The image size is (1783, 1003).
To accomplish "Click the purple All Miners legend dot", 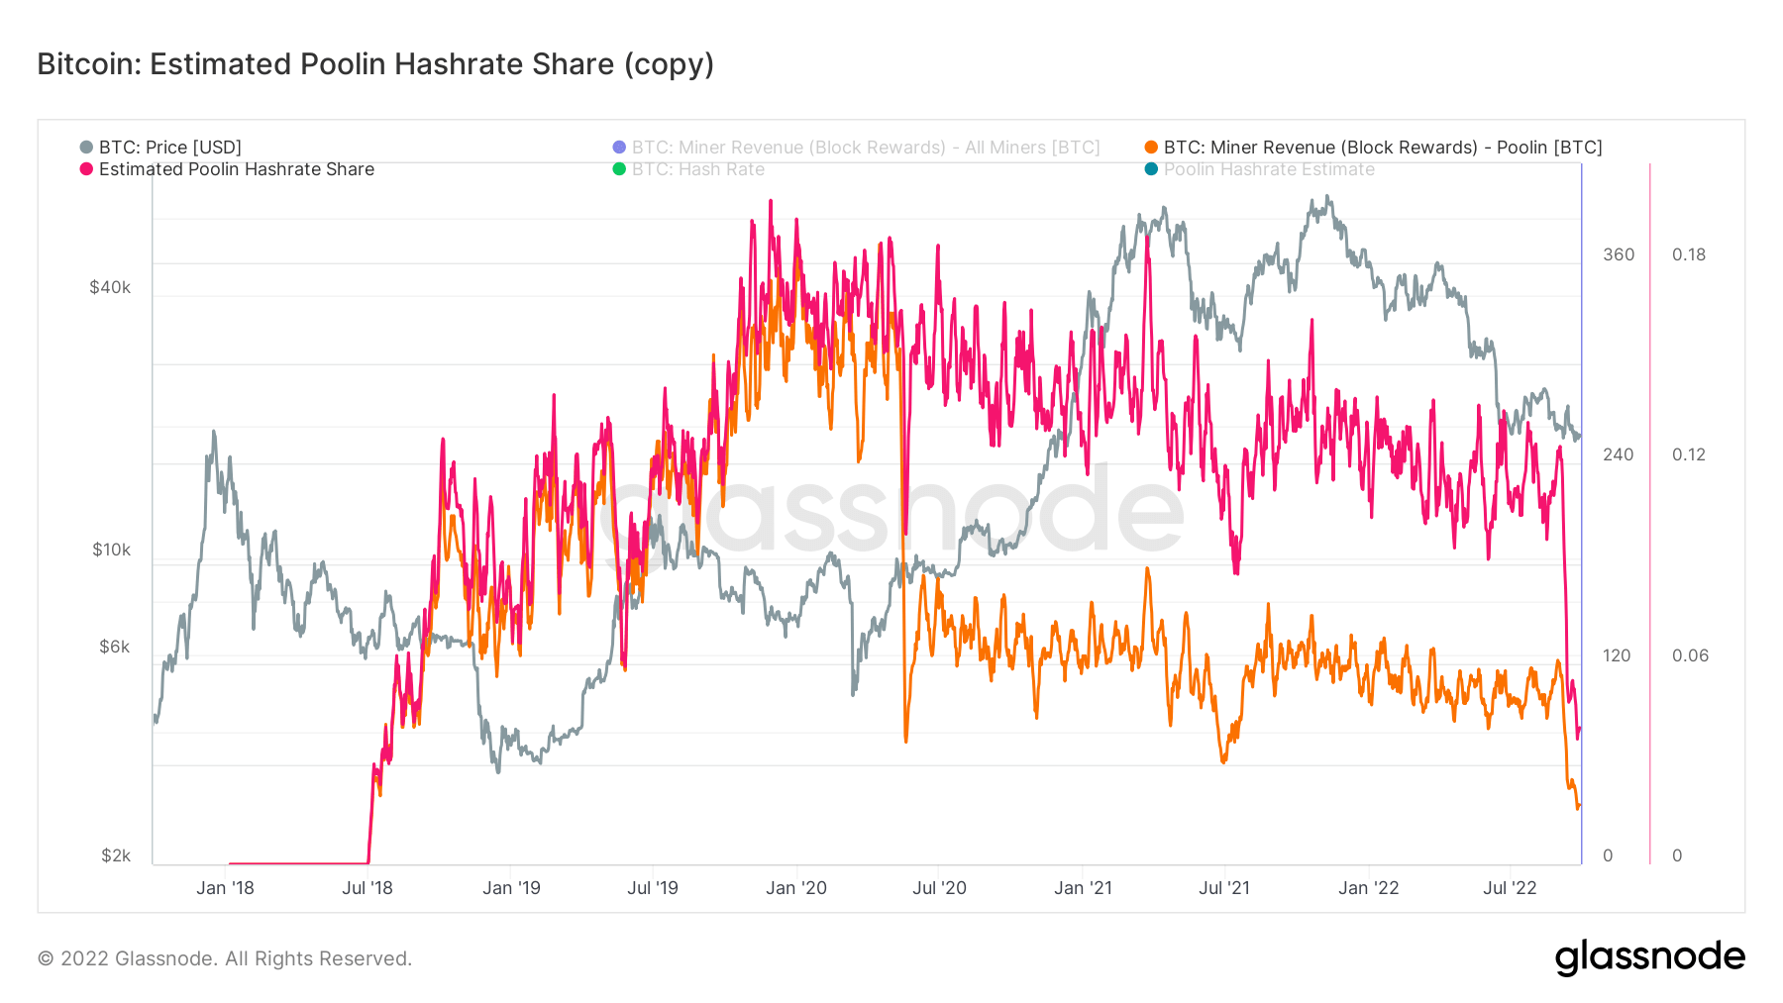I will (619, 148).
